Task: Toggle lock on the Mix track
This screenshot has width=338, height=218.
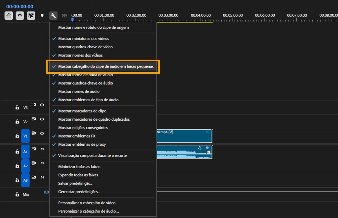Action: [x=17, y=194]
